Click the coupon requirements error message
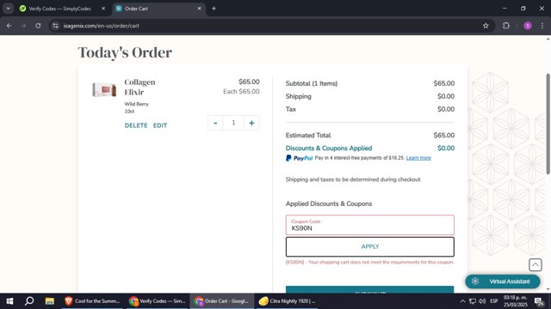The width and height of the screenshot is (551, 309). 369,262
